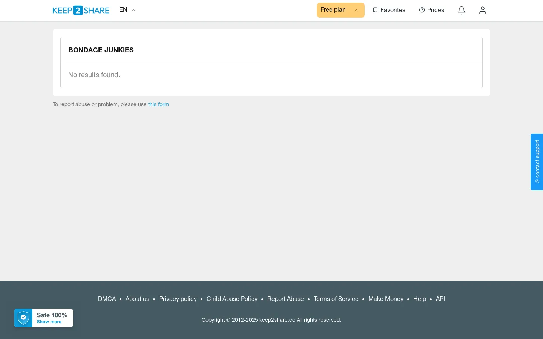
Task: Click the Safe 100% shield badge icon
Action: (23, 318)
